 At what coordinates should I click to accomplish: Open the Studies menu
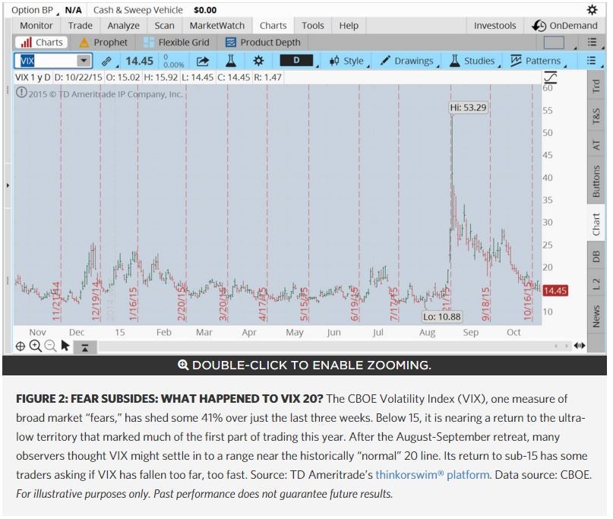pyautogui.click(x=472, y=61)
